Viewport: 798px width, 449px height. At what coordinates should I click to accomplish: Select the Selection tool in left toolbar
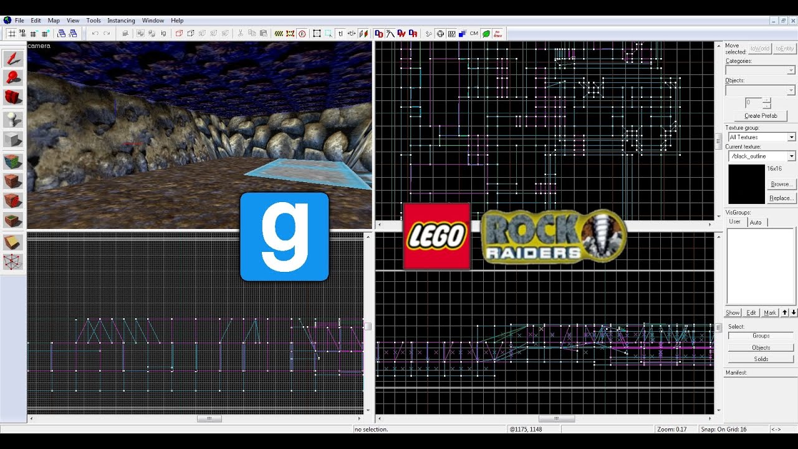click(13, 59)
